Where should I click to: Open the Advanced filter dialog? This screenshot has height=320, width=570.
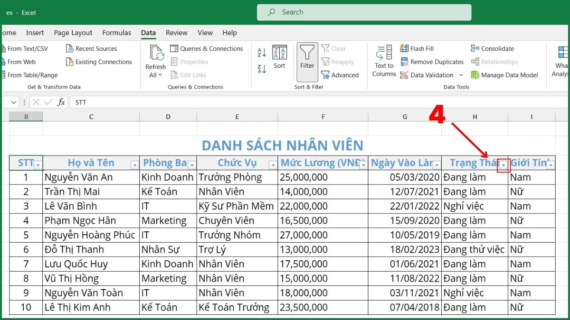click(x=341, y=75)
